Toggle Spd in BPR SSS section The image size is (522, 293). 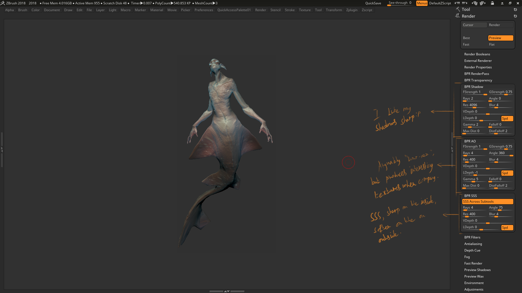point(507,228)
